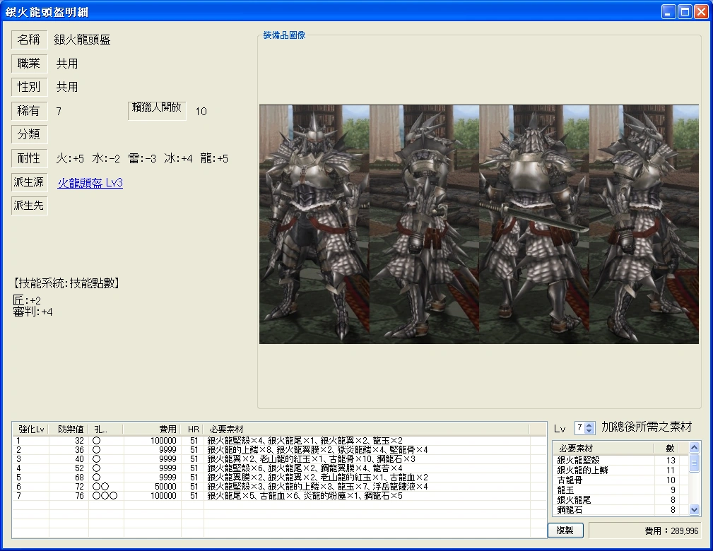Click the front-view armor image
This screenshot has height=551, width=713.
(x=314, y=224)
